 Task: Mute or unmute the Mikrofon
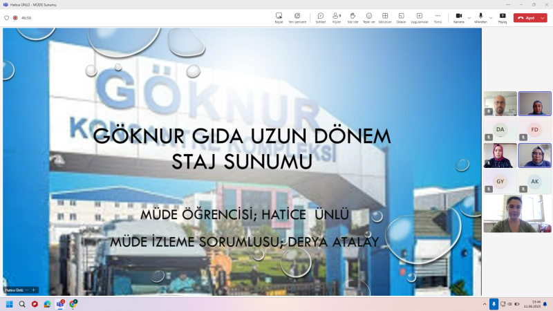tap(480, 18)
